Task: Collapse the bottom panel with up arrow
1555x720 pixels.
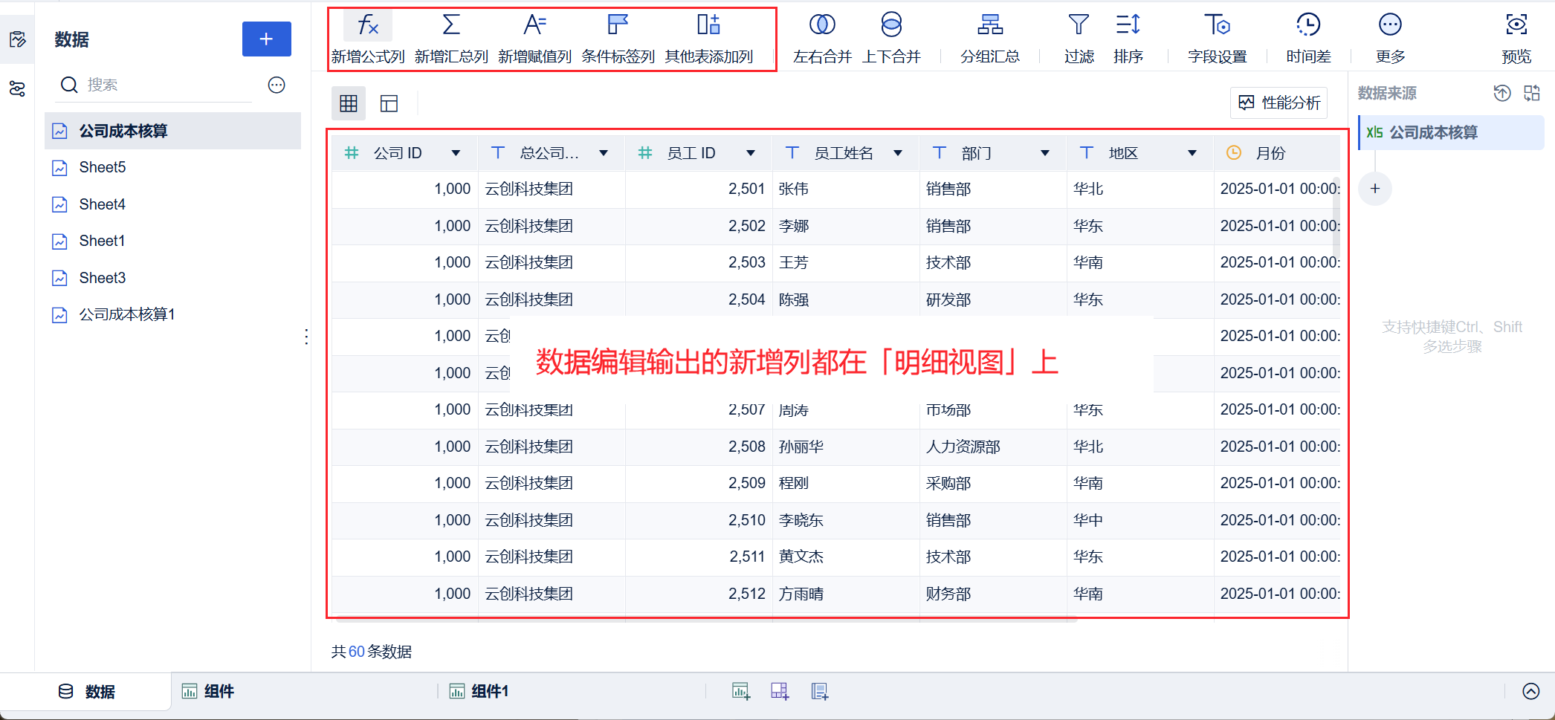Action: (x=1531, y=692)
